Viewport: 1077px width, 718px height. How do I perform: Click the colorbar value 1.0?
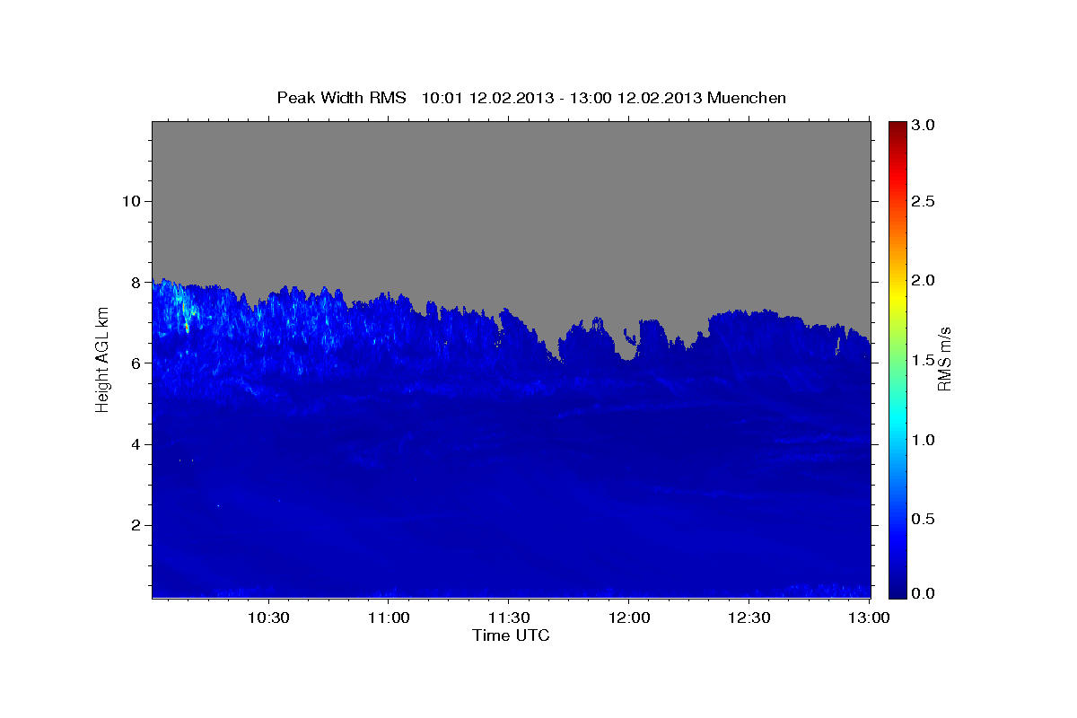coord(923,440)
